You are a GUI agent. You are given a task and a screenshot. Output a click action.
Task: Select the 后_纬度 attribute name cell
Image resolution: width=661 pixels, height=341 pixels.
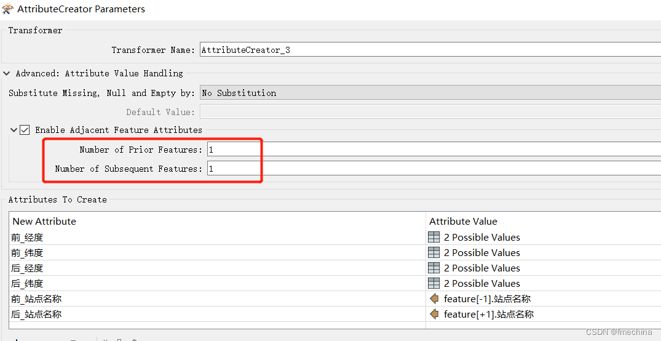point(217,283)
